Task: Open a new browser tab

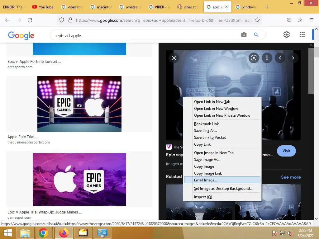Action: tap(267, 7)
